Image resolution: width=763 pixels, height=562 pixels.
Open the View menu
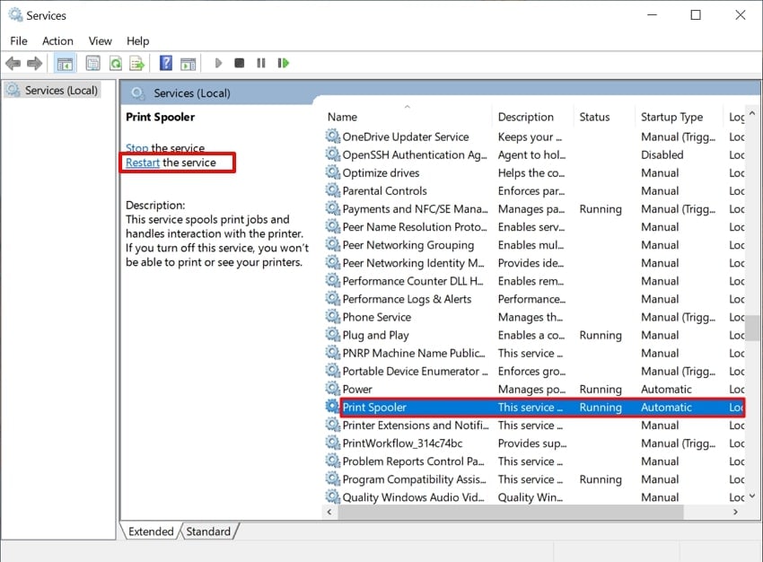[x=100, y=40]
